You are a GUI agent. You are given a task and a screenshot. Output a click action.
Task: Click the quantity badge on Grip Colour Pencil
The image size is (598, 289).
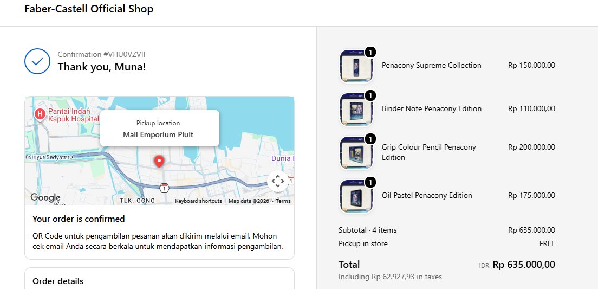(370, 139)
